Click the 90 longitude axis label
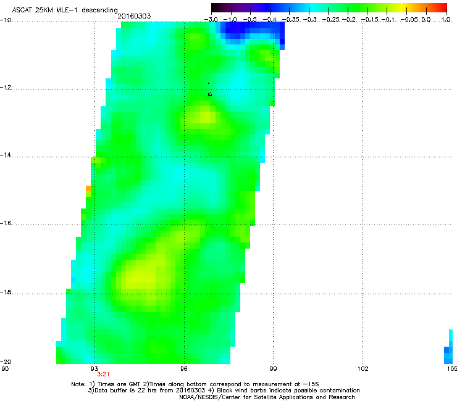Viewport: 457px width, 401px height. (x=5, y=369)
